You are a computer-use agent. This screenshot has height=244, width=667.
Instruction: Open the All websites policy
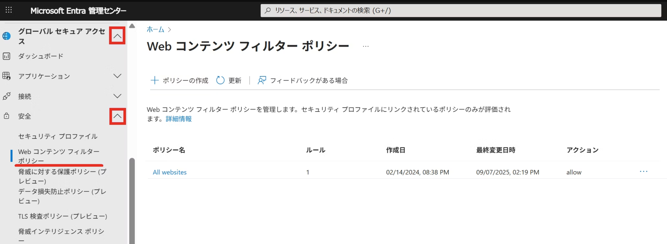[170, 172]
